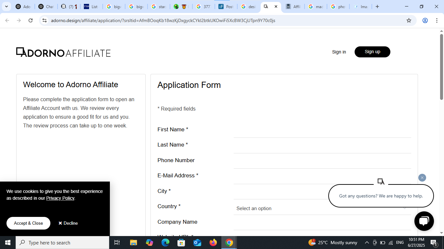Open the Privacy Policy link
Viewport: 444px width, 249px height.
point(60,198)
